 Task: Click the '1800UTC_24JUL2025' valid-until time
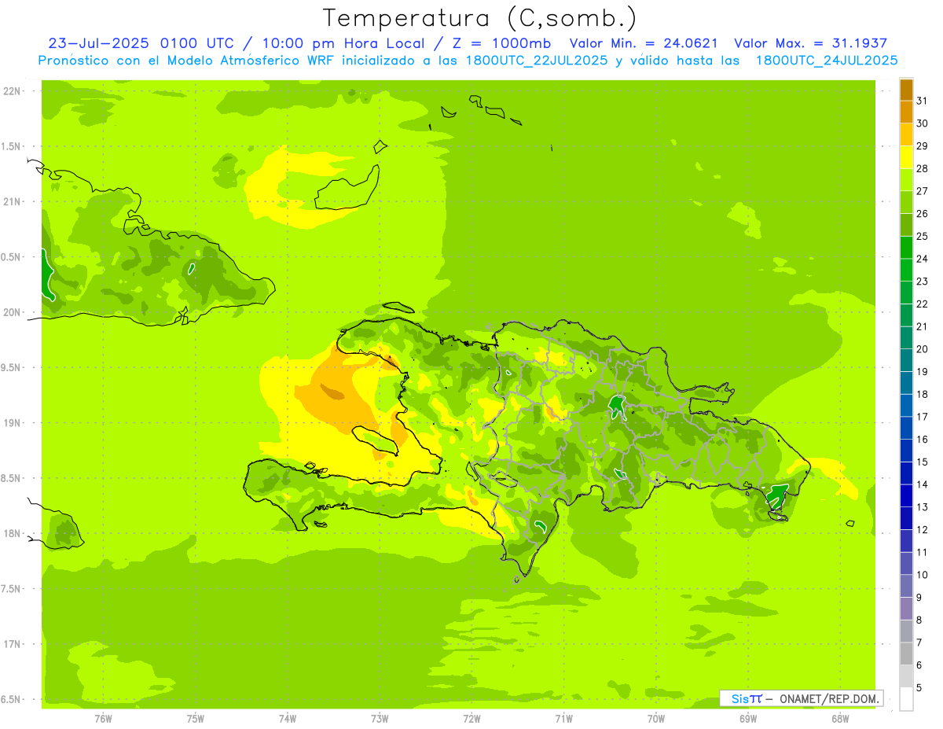[827, 61]
